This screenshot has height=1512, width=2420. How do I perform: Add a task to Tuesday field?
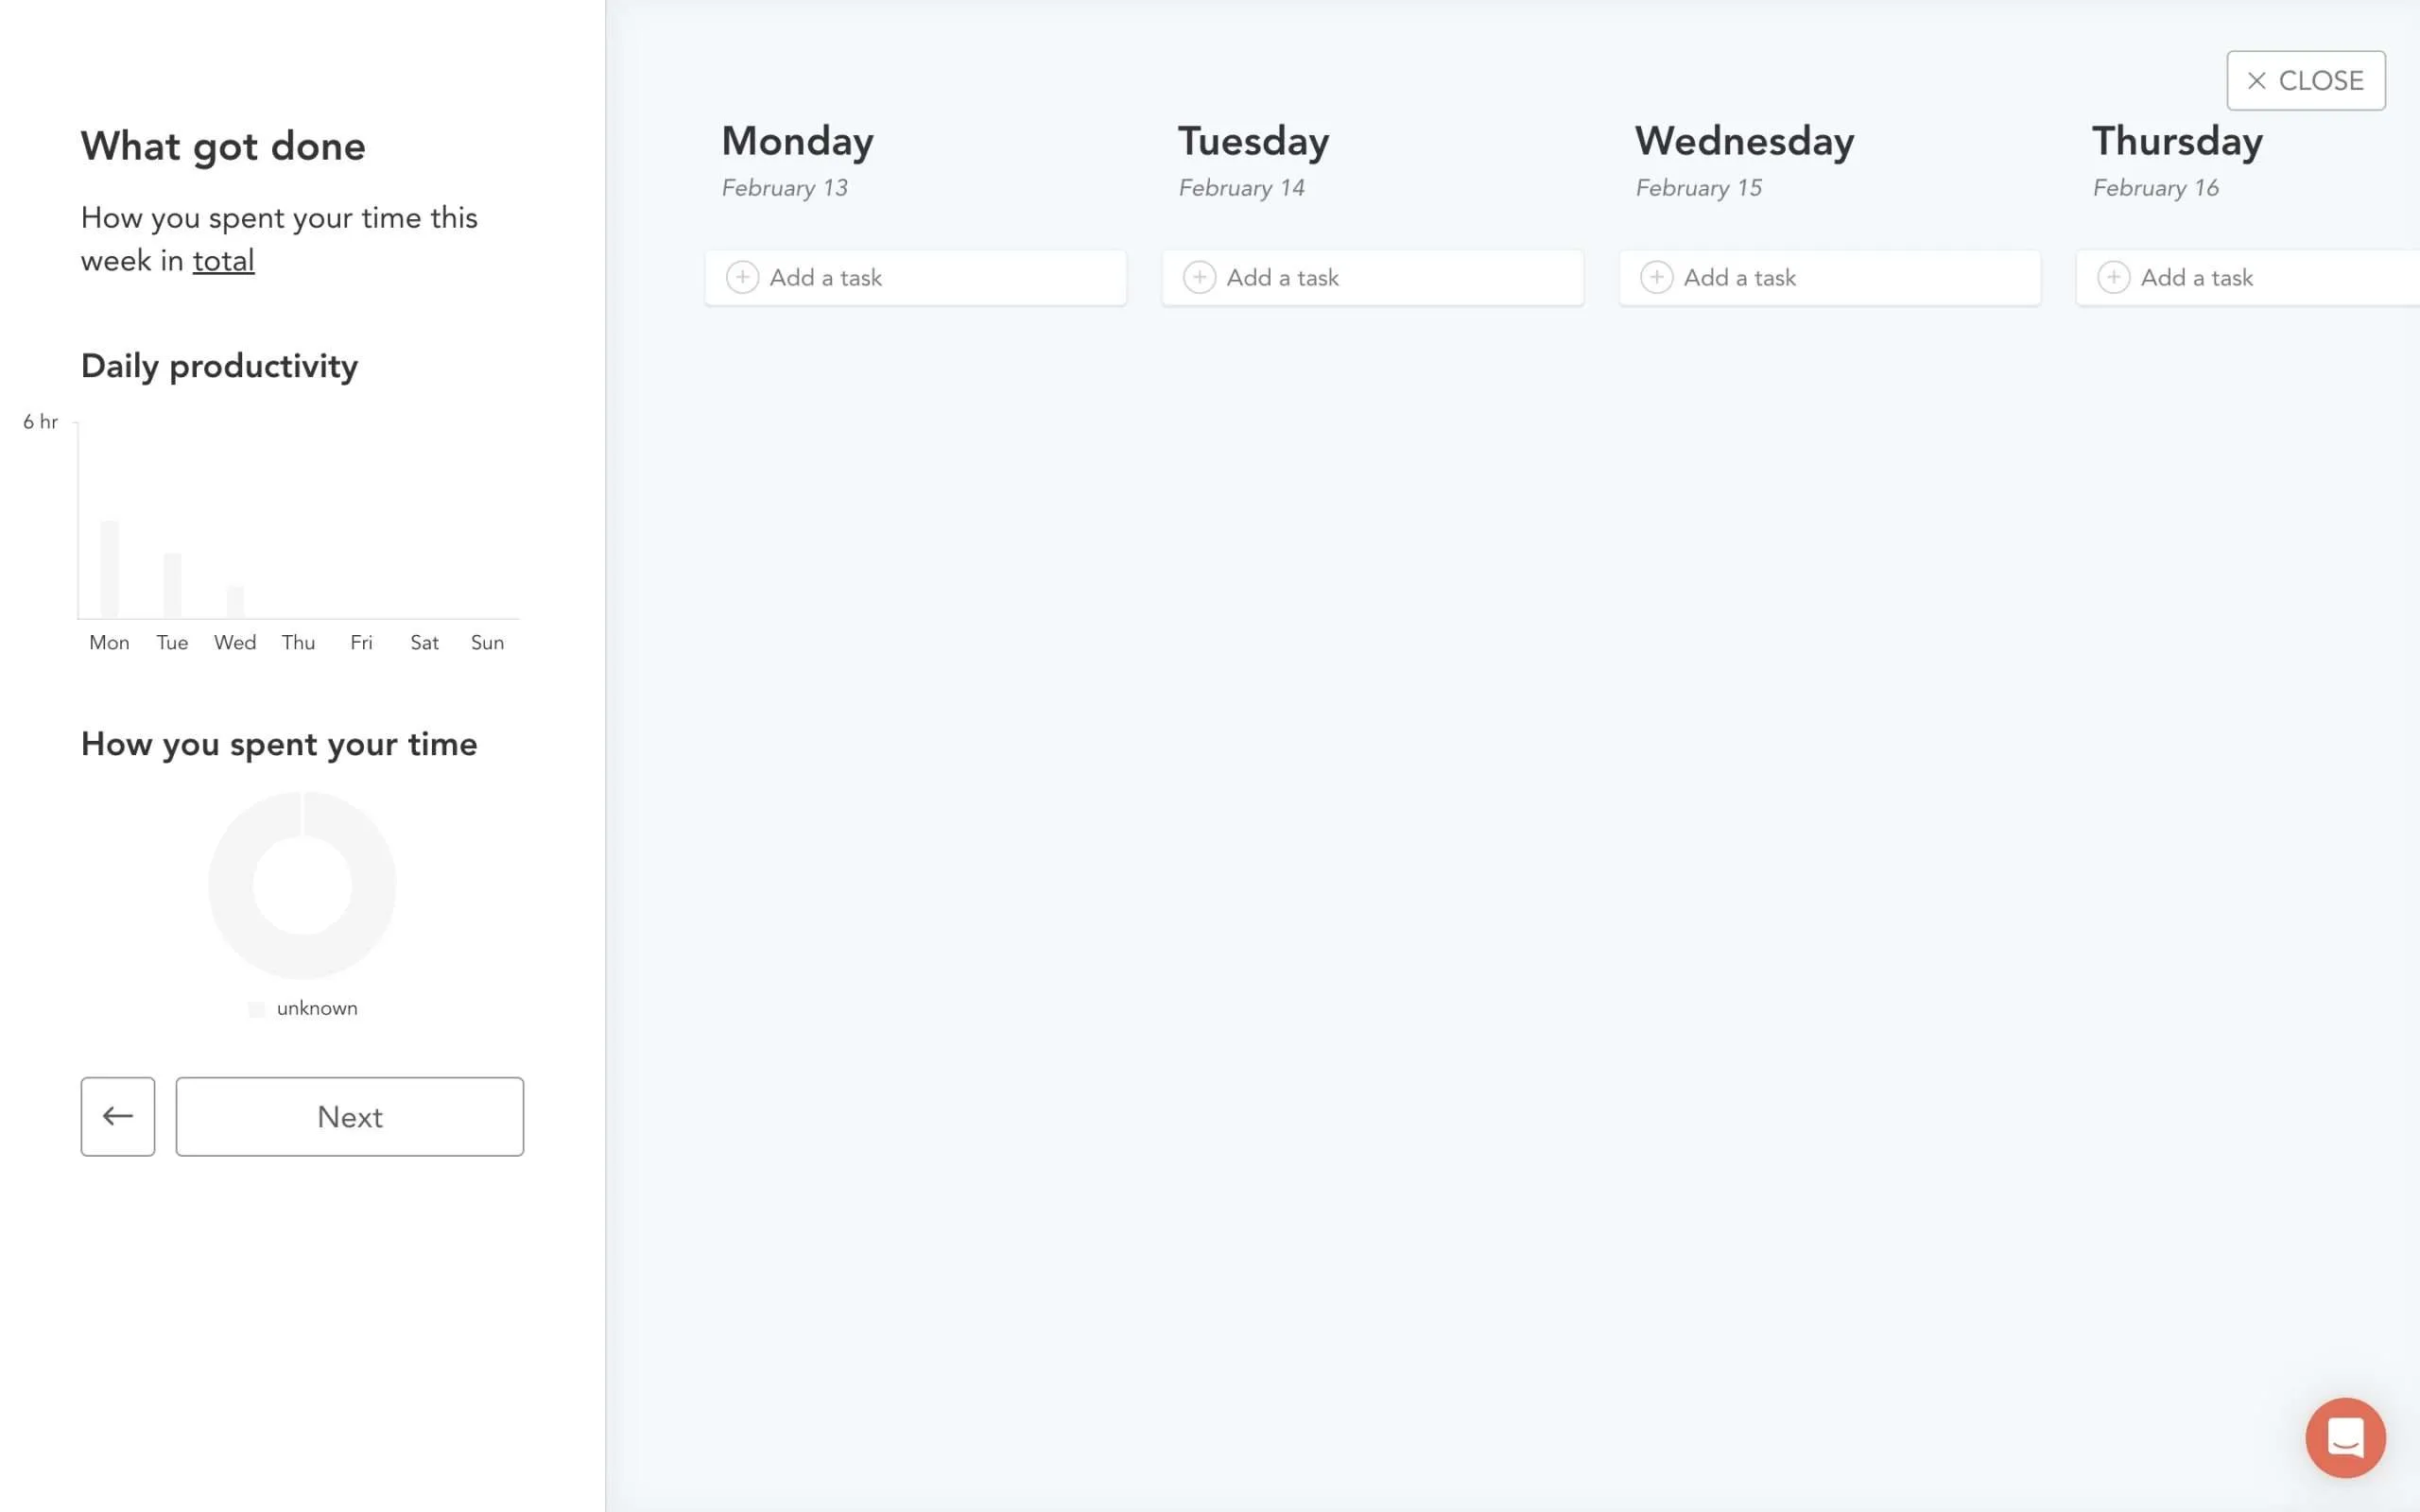[1373, 277]
